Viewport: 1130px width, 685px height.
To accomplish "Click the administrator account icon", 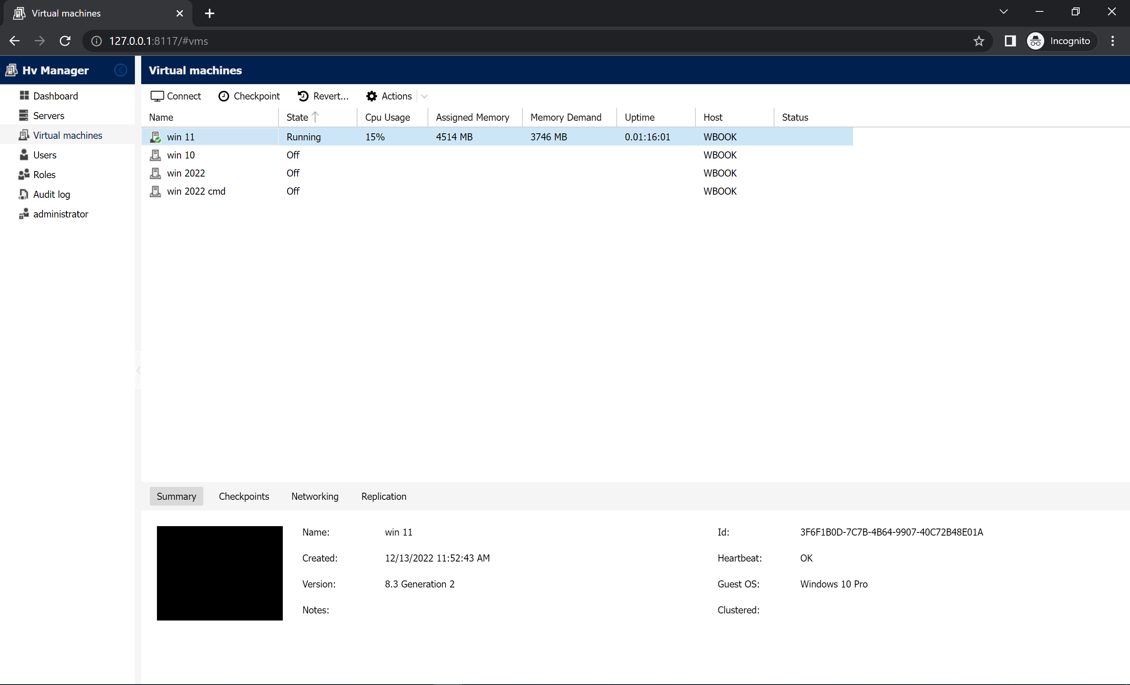I will click(x=24, y=214).
